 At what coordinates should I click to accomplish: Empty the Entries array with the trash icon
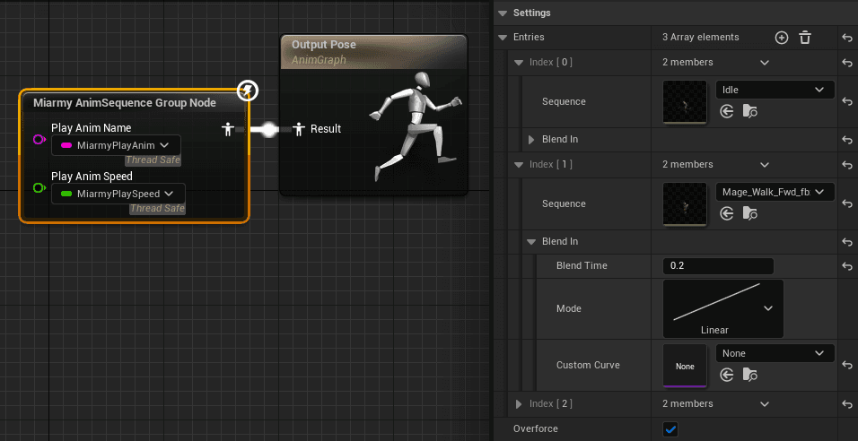tap(805, 38)
